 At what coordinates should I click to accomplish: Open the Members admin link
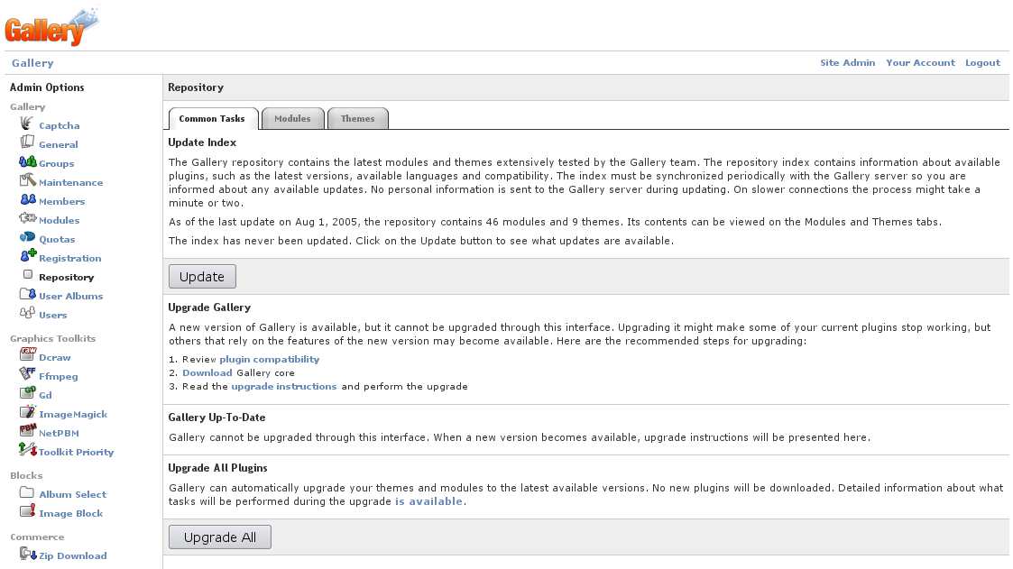click(x=61, y=201)
